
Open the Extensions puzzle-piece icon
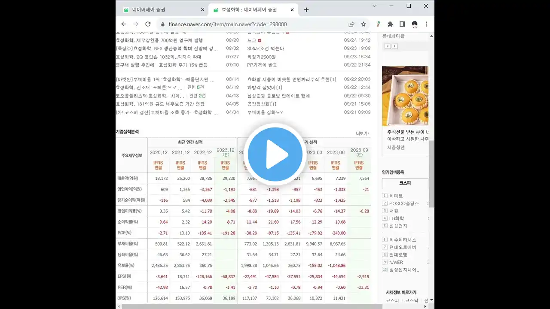(390, 24)
